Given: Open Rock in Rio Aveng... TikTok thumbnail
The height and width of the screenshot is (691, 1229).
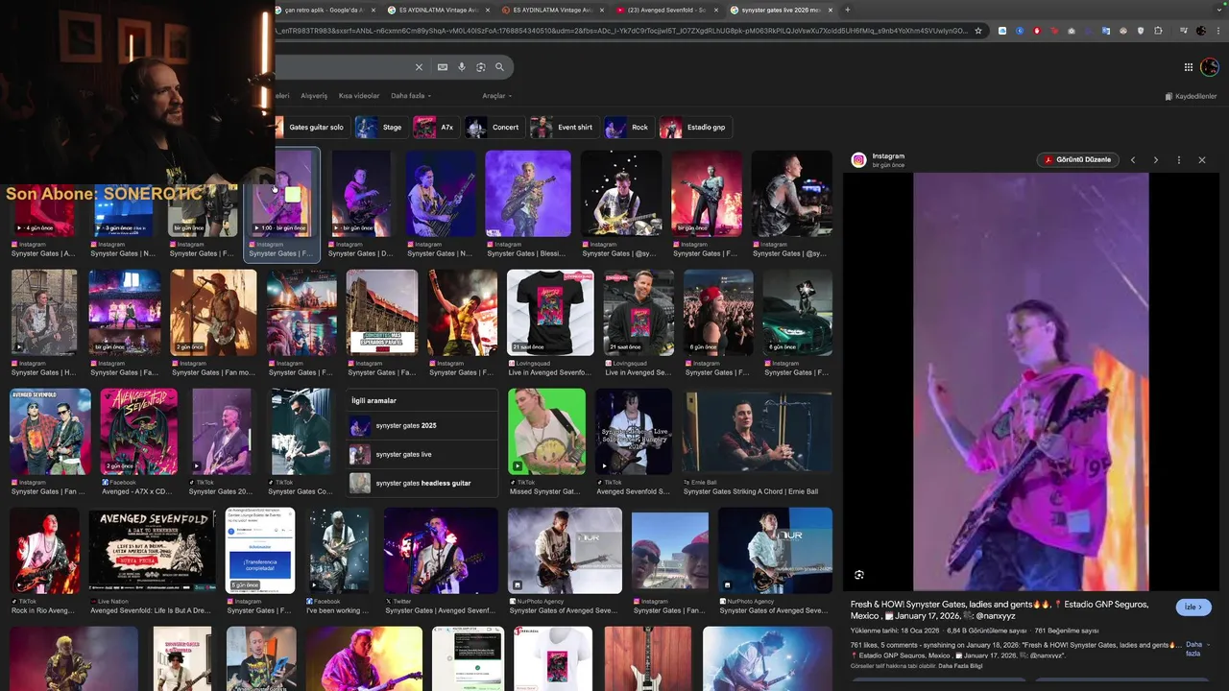Looking at the screenshot, I should tap(44, 551).
